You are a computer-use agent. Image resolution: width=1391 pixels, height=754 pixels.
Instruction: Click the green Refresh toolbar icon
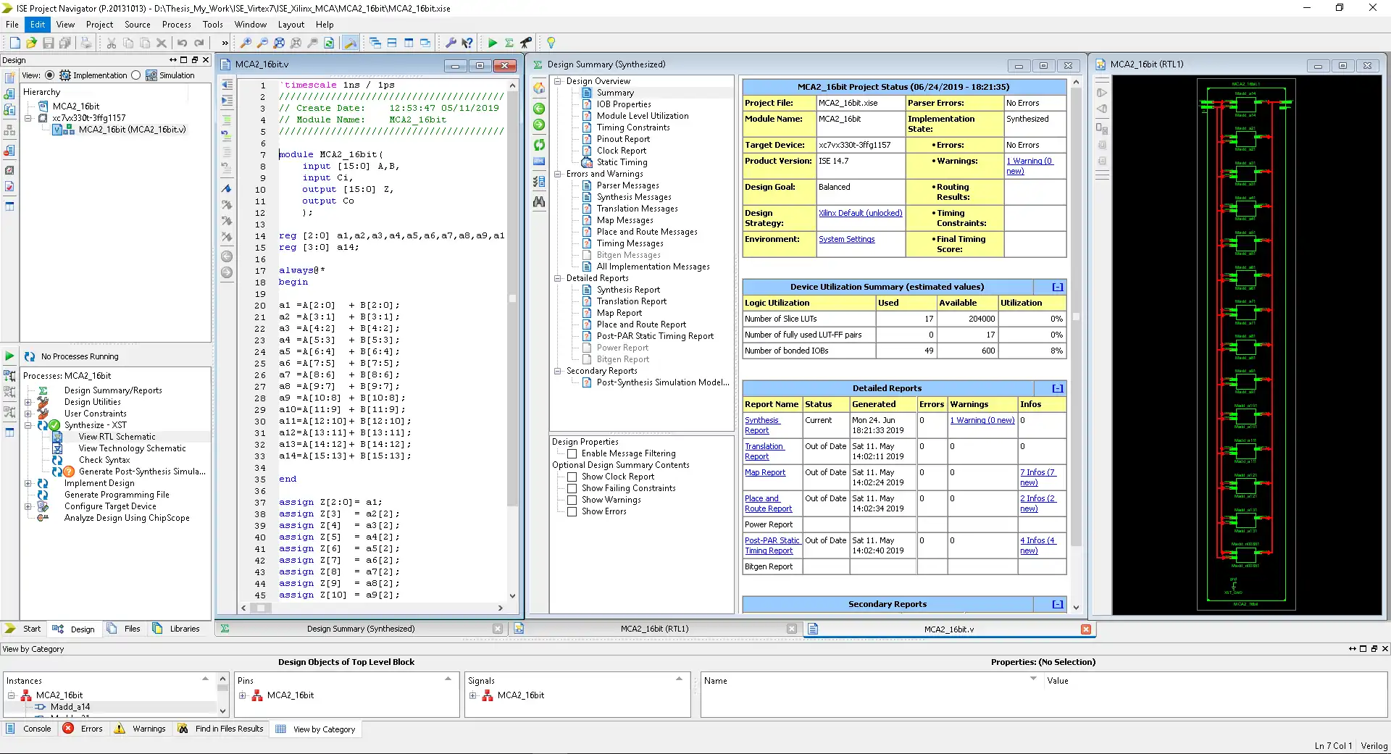pos(329,43)
